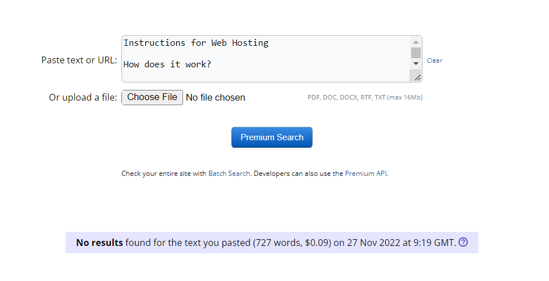Place cursor on 'How does it work?' line

click(167, 64)
